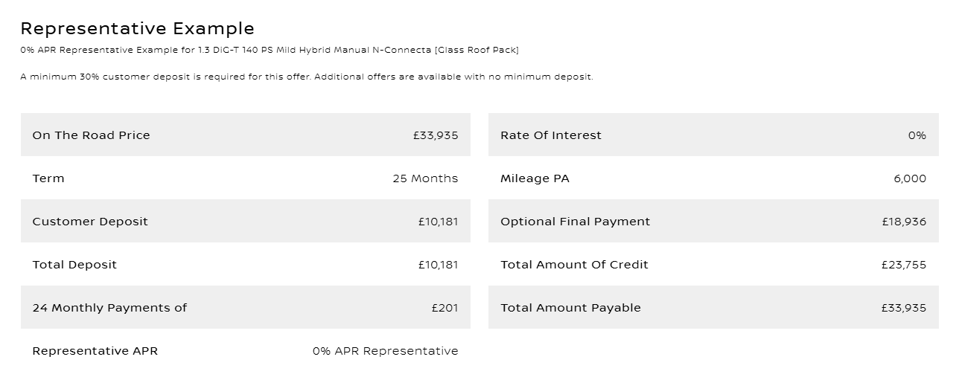Click the £33,935 On The Road value
959x377 pixels.
point(436,135)
